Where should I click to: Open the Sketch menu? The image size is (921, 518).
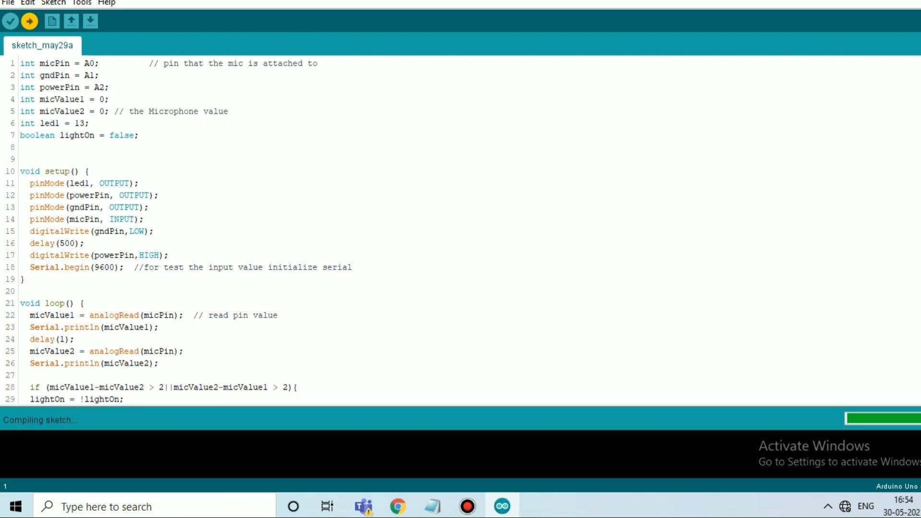53,3
